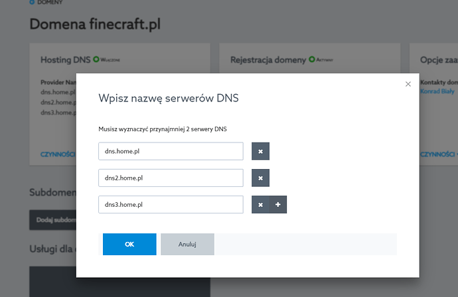The height and width of the screenshot is (297, 458).
Task: Remove the dns3.home.pl server entry
Action: [x=260, y=205]
